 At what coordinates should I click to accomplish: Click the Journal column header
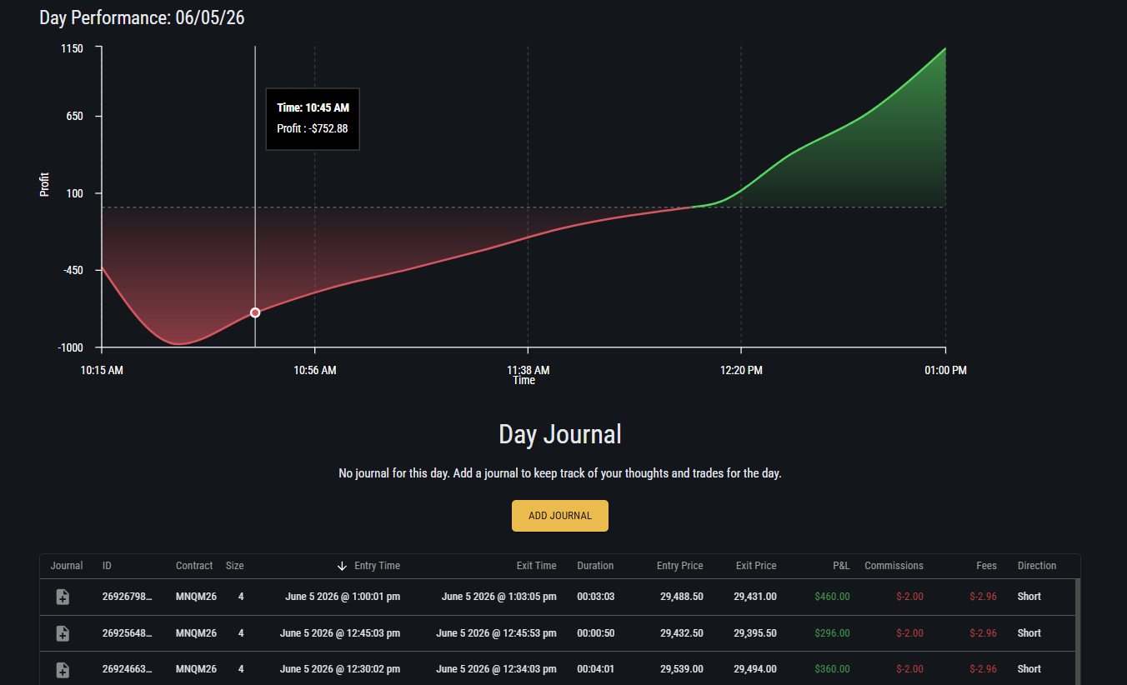pyautogui.click(x=67, y=566)
